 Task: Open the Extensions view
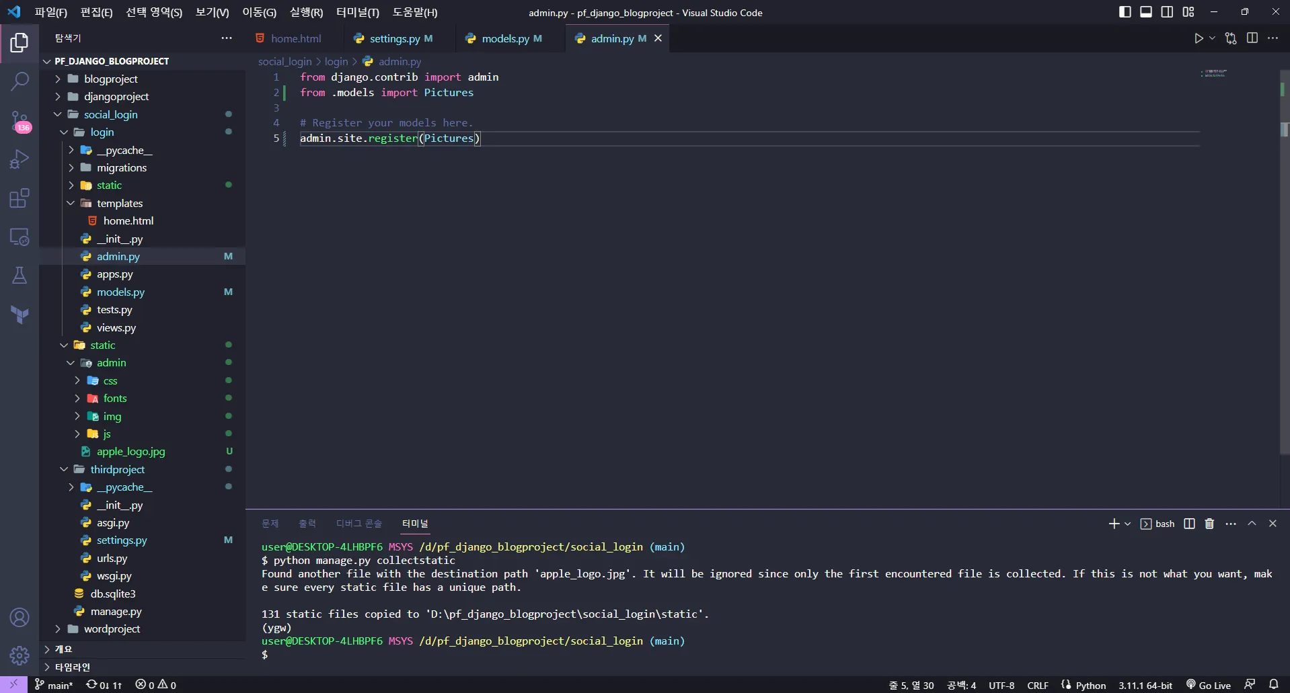pyautogui.click(x=20, y=198)
